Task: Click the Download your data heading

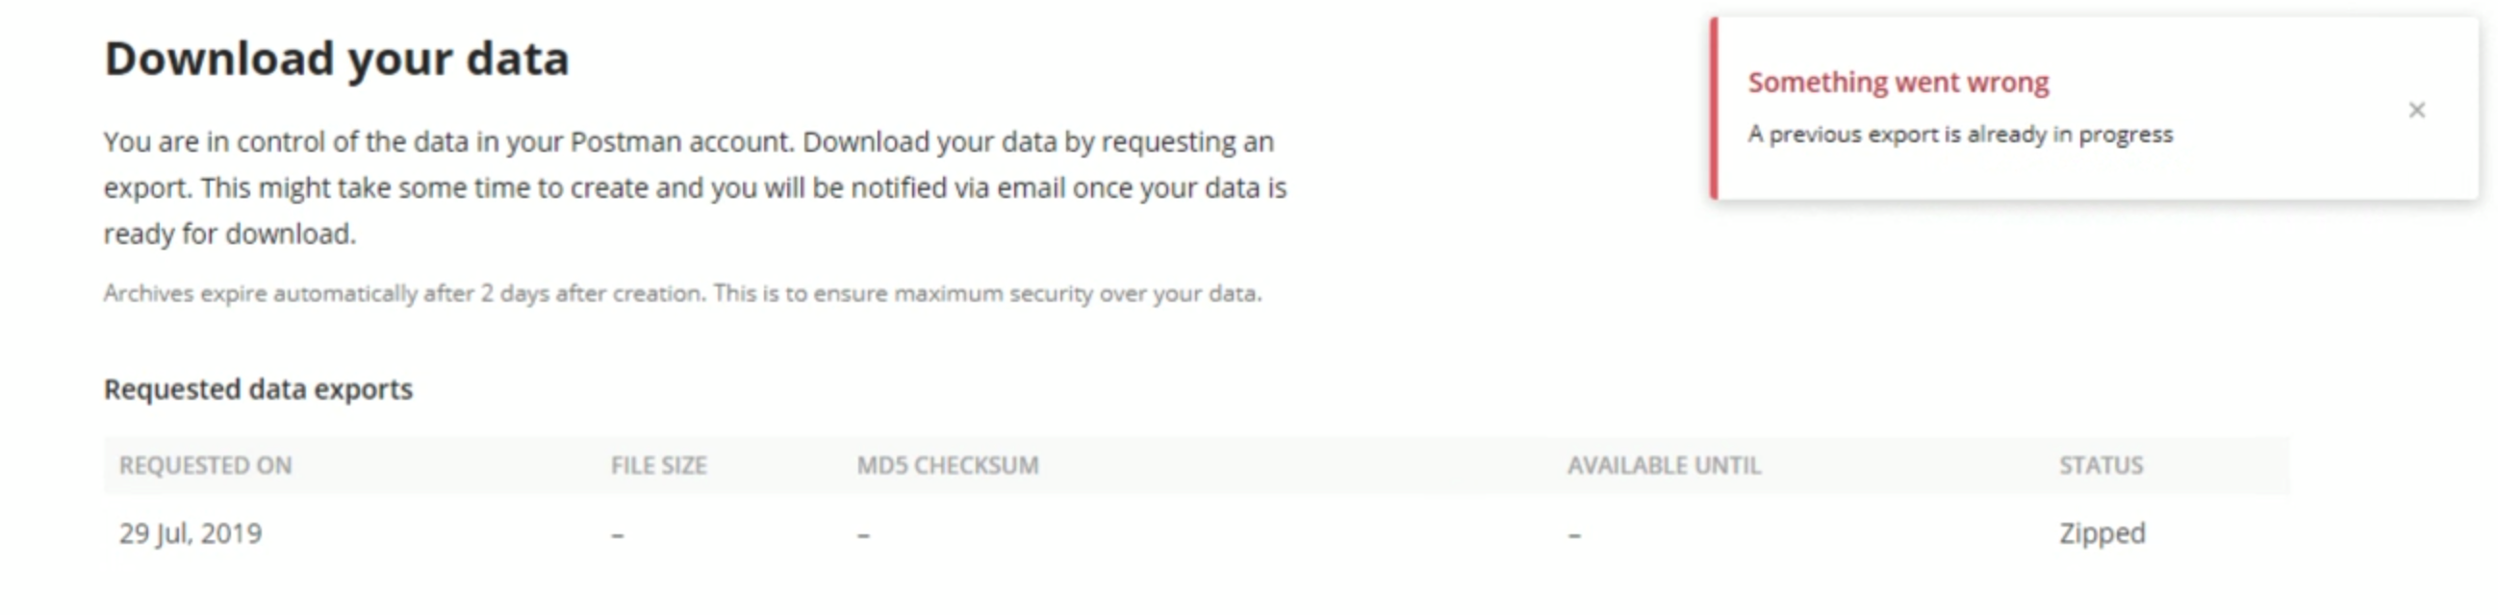Action: point(338,58)
